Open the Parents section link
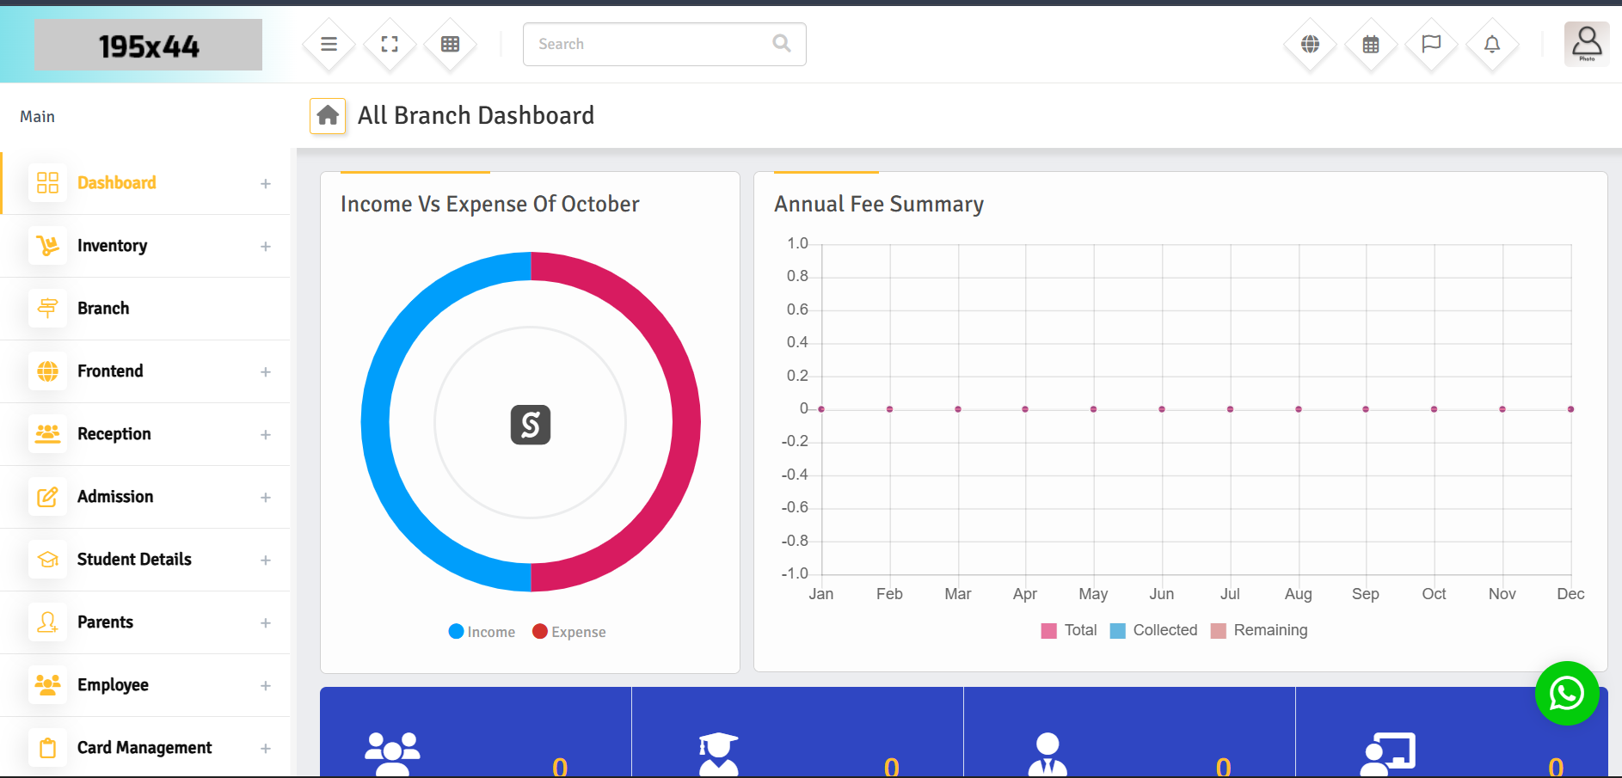 (105, 622)
